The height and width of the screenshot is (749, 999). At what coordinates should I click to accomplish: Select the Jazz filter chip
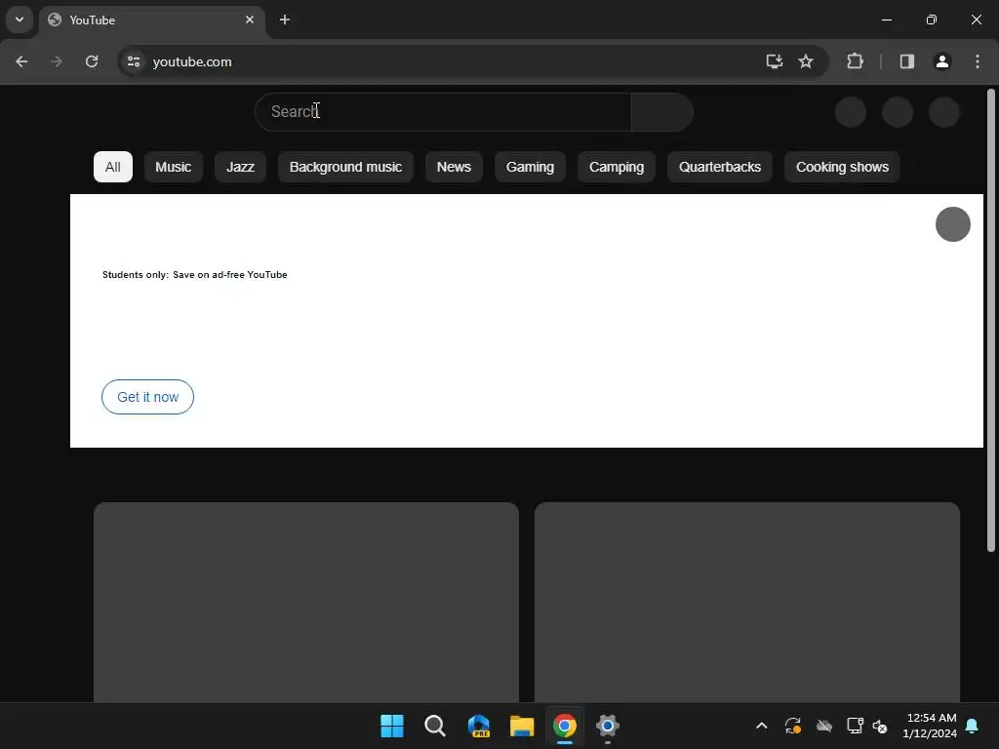click(x=240, y=167)
